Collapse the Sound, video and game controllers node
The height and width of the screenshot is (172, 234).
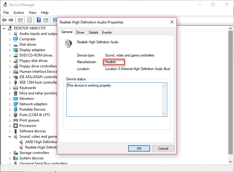[x=10, y=137]
